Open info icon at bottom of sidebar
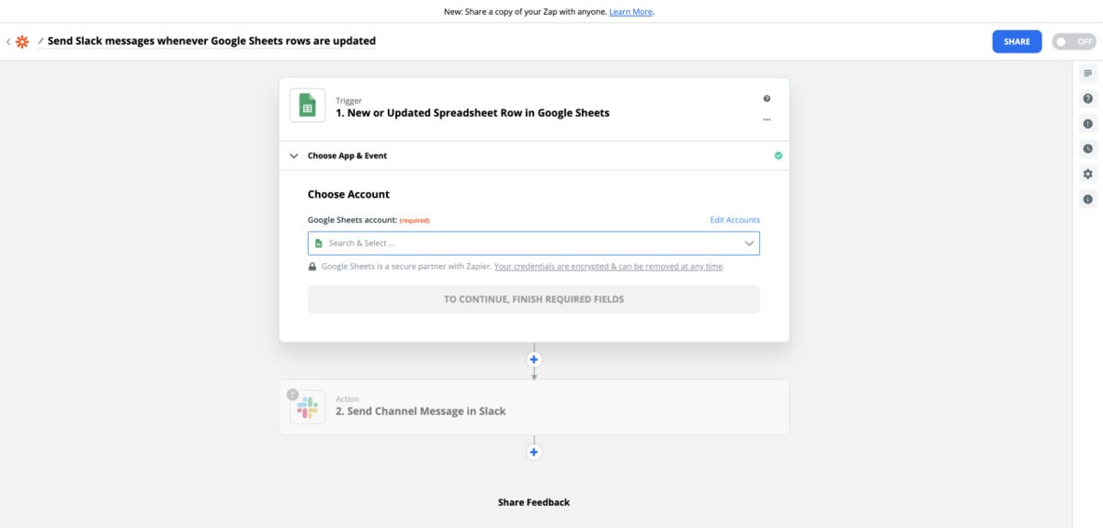The width and height of the screenshot is (1103, 528). coord(1088,199)
